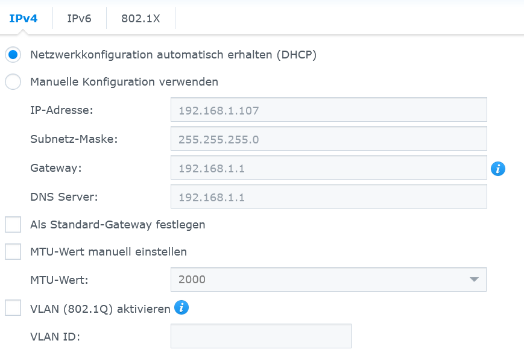This screenshot has width=524, height=361.
Task: Click the 'Manuelle Konfiguration verwenden' label
Action: pyautogui.click(x=124, y=81)
